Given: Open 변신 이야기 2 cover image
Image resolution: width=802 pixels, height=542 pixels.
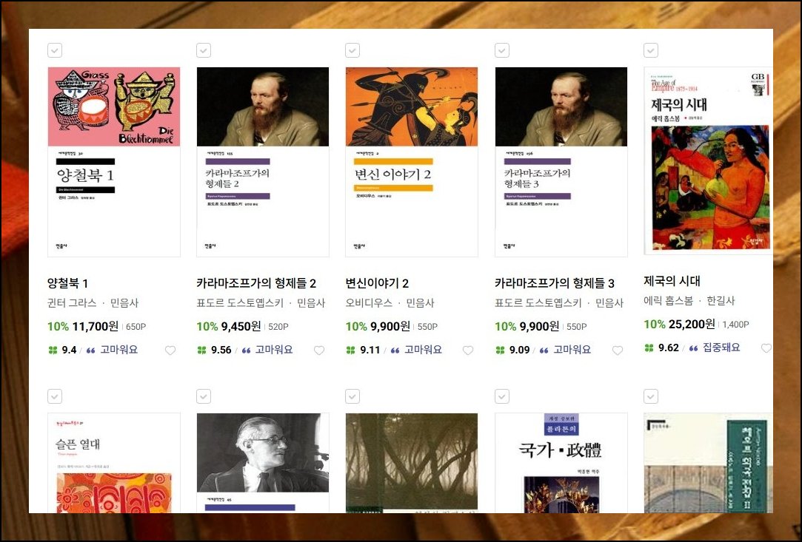Looking at the screenshot, I should [412, 162].
